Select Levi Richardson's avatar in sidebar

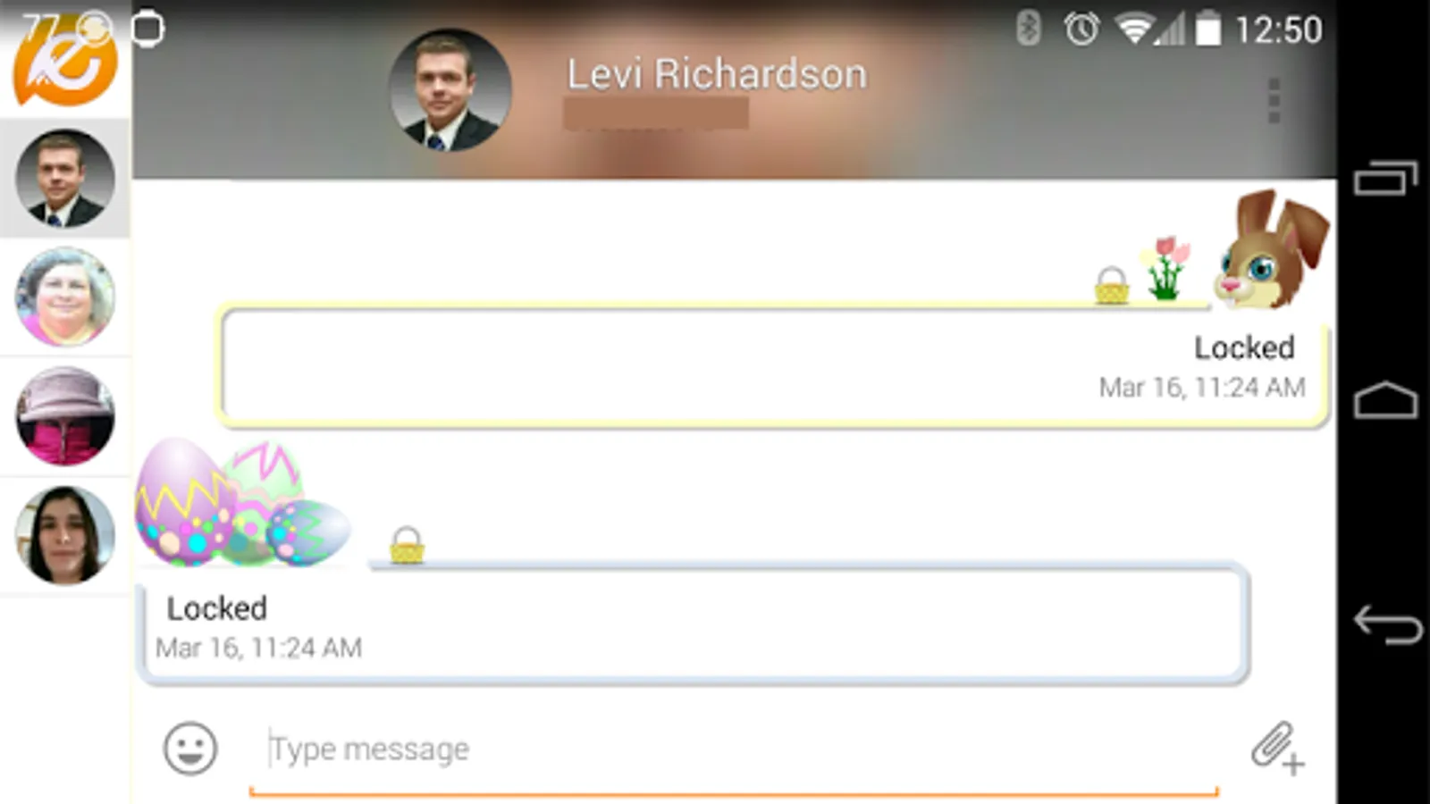tap(65, 178)
